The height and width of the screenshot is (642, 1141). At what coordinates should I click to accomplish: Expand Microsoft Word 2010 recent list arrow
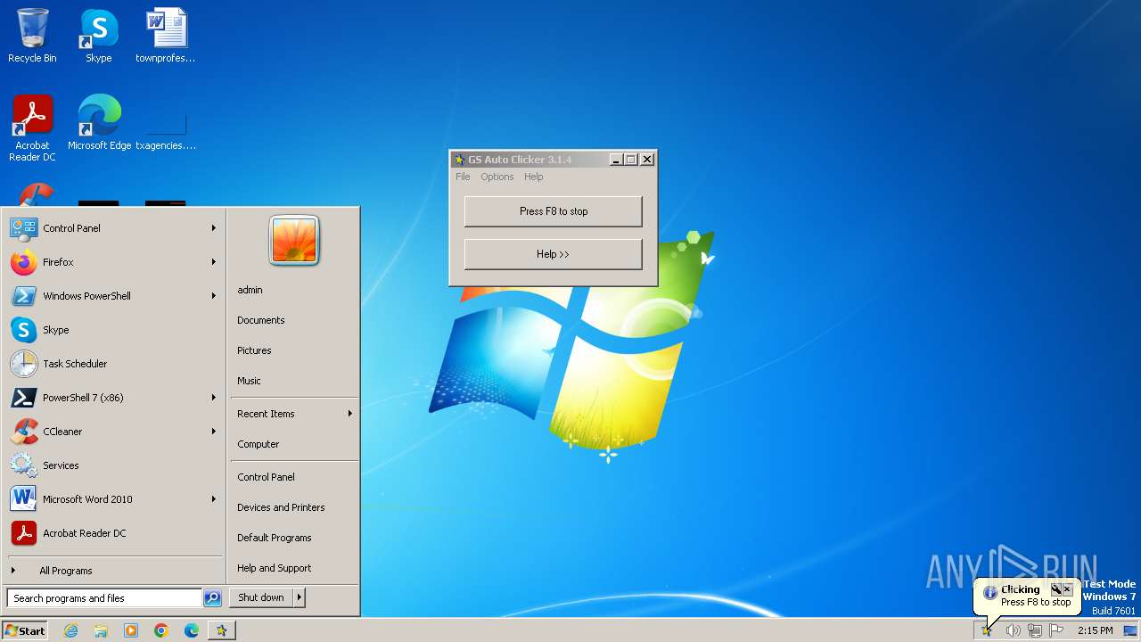[214, 499]
